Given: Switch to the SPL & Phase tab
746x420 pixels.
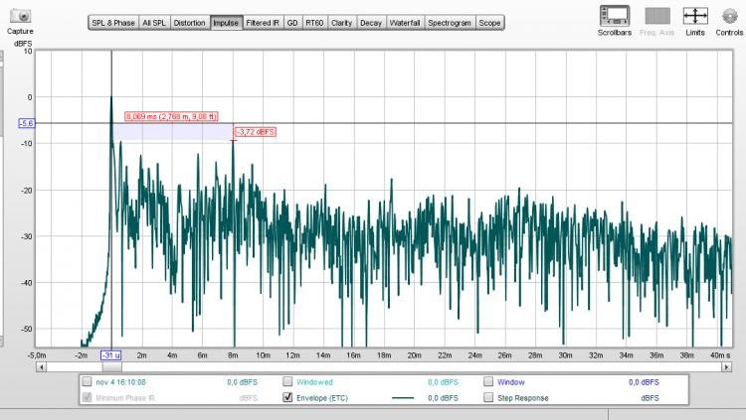Looking at the screenshot, I should 113,23.
